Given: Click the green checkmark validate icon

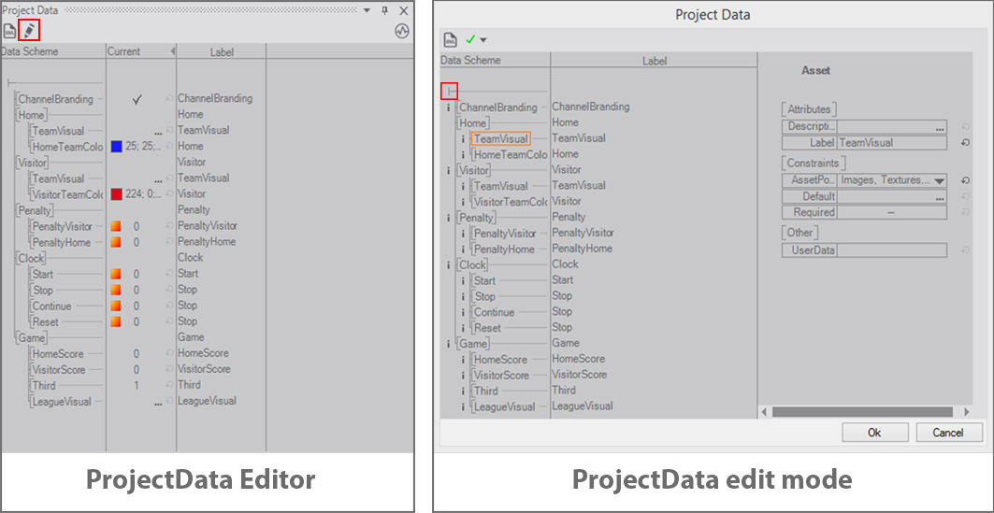Looking at the screenshot, I should pos(470,39).
